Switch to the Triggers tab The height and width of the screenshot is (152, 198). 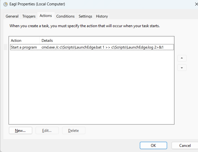point(29,16)
